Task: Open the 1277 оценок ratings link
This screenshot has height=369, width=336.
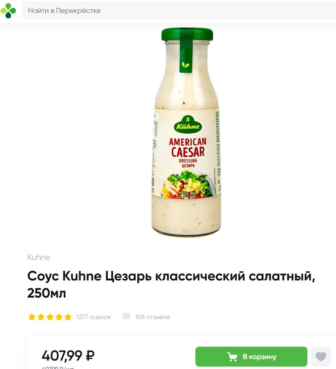Action: click(94, 317)
